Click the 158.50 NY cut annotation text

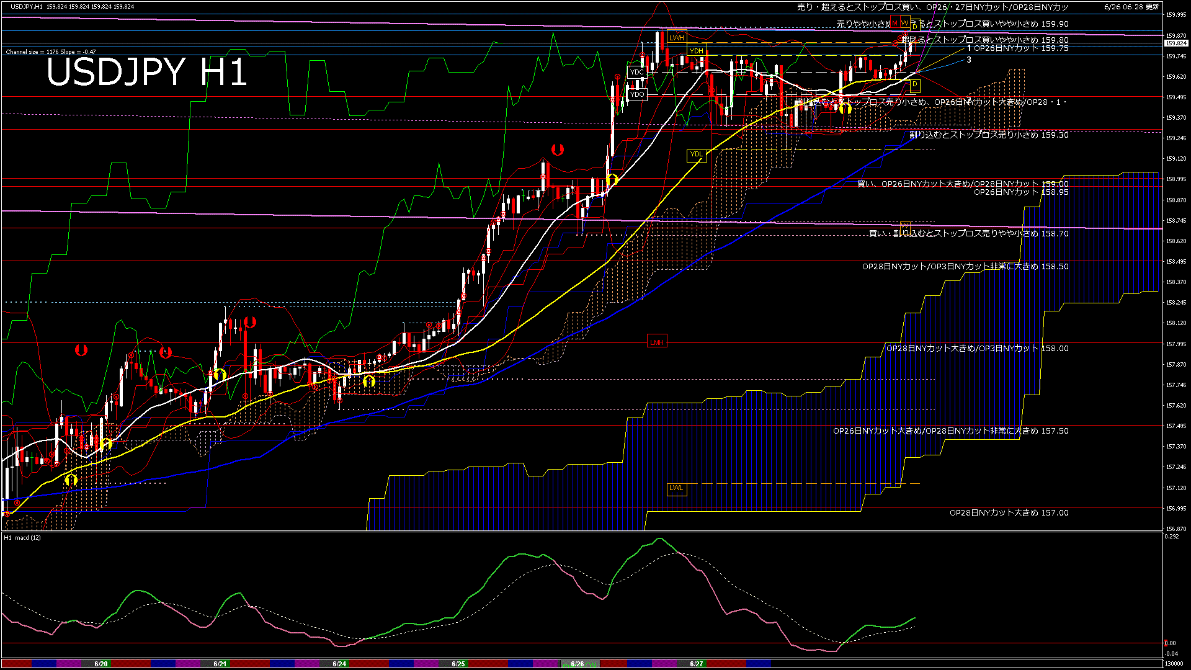(965, 267)
